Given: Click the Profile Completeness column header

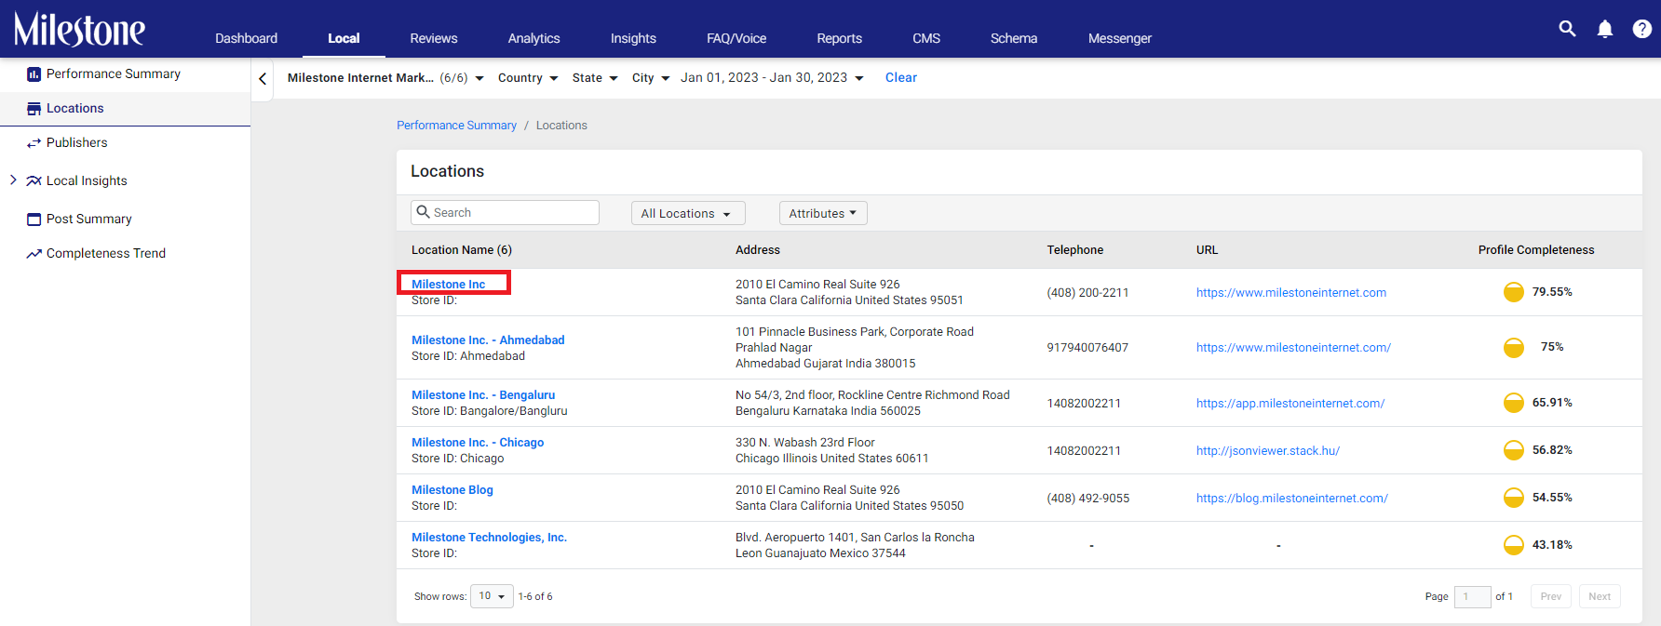Looking at the screenshot, I should (x=1536, y=250).
